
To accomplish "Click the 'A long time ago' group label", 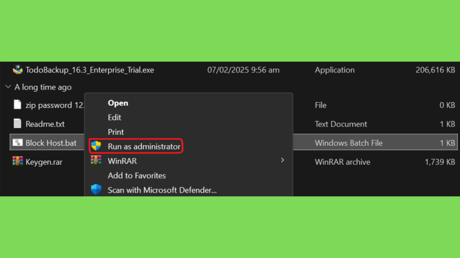I will point(43,87).
